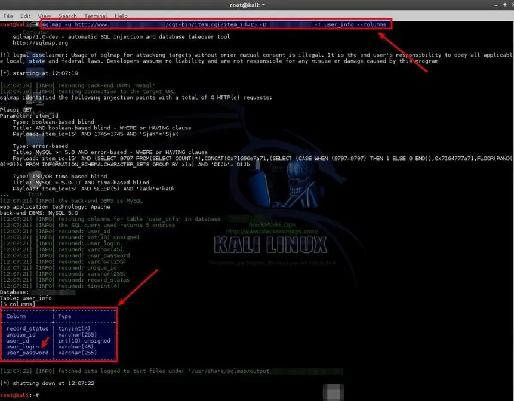
Task: Click the '[5 columns]' line
Action: click(18, 304)
